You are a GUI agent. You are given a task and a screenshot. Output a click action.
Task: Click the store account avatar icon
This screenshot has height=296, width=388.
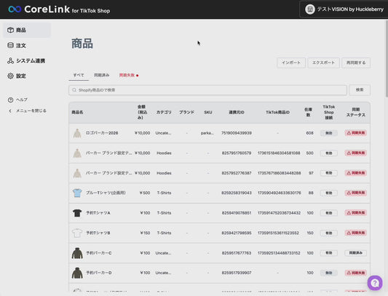310,9
